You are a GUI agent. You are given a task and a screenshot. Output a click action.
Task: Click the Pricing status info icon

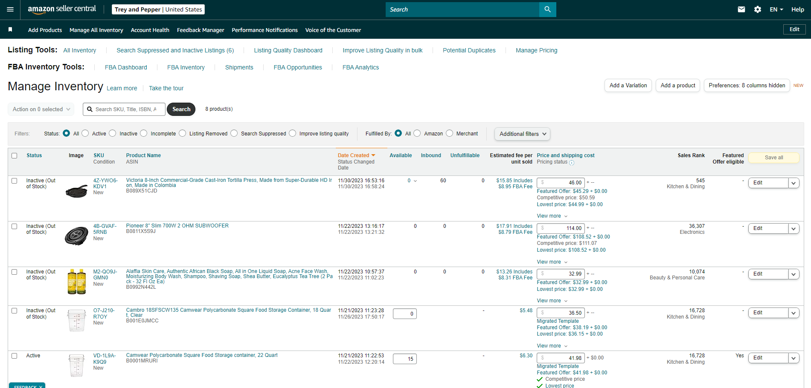pos(572,163)
